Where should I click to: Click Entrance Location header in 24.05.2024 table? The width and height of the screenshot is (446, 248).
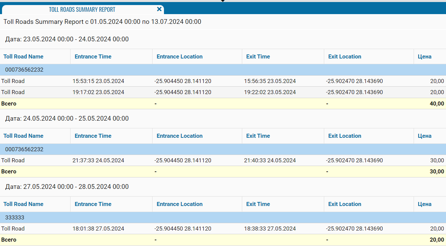179,136
